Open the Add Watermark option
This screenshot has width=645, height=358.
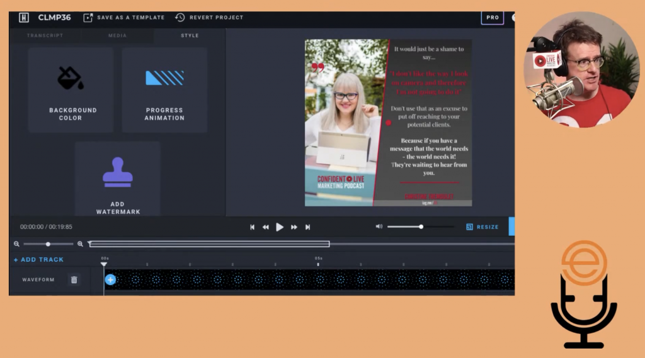tap(118, 179)
